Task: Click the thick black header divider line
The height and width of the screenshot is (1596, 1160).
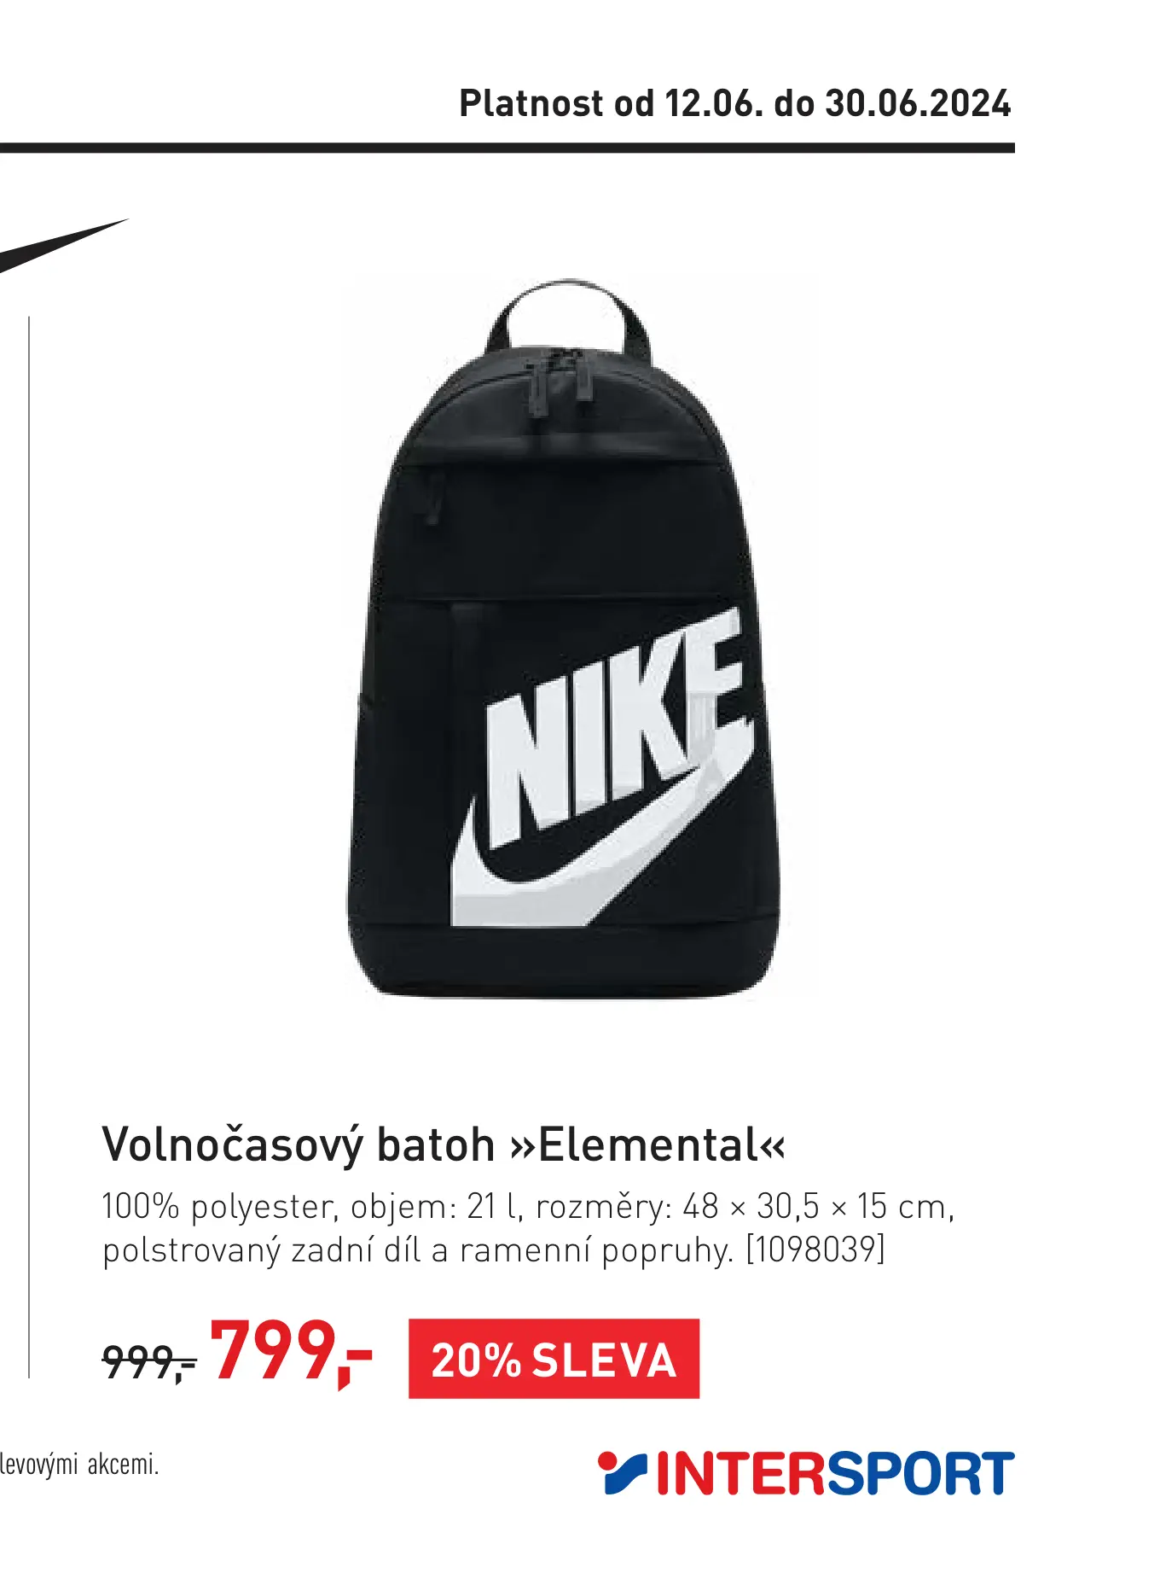Action: pyautogui.click(x=507, y=148)
